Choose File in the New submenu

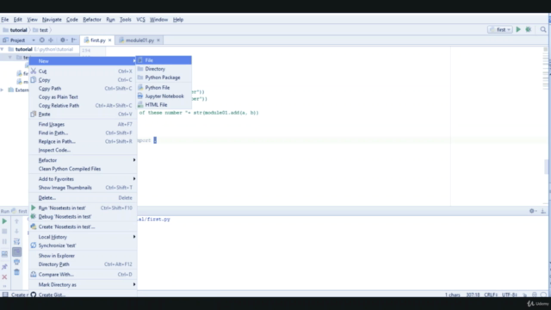coord(164,60)
